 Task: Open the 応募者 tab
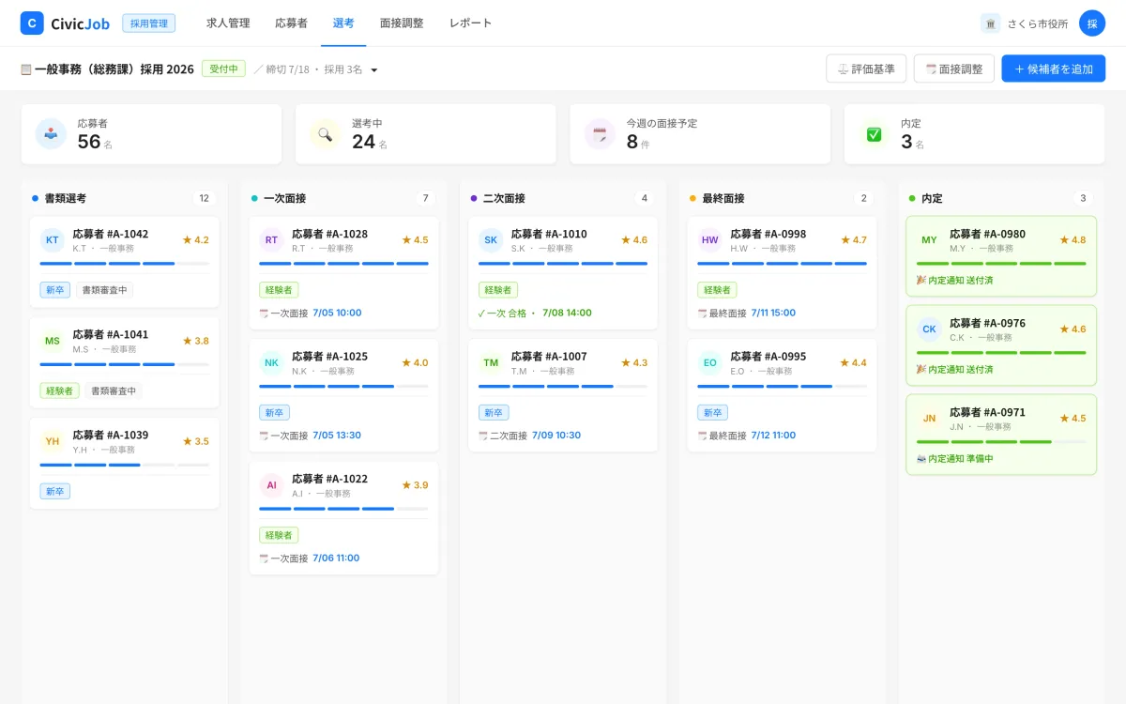tap(291, 23)
